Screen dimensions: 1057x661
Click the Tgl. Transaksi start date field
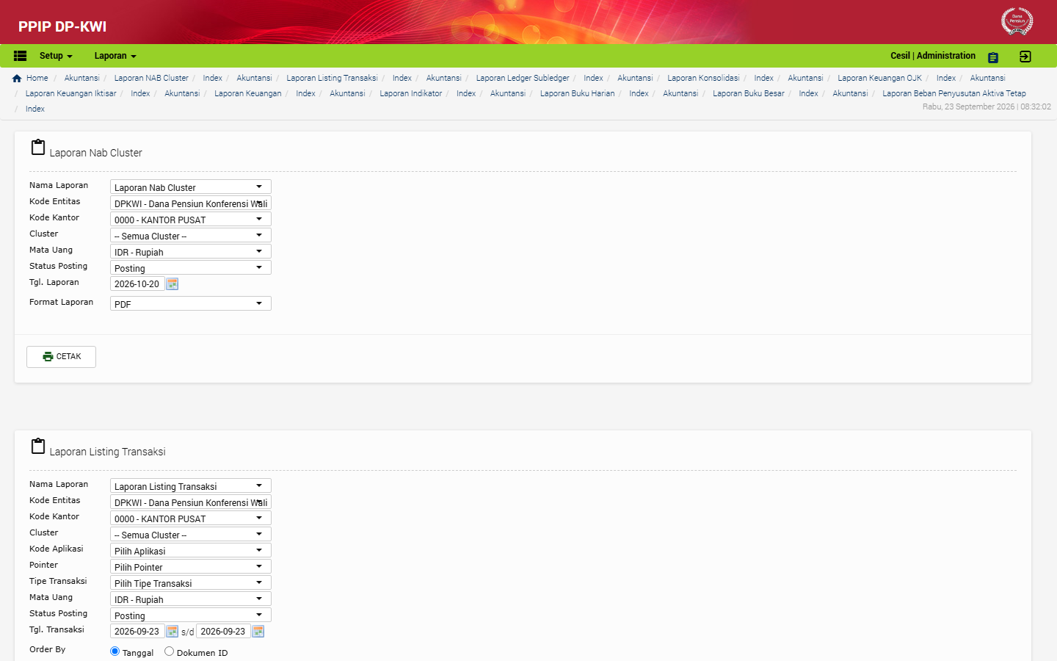point(137,632)
